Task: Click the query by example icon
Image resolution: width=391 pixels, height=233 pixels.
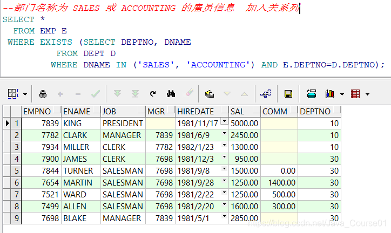Action: [210, 94]
